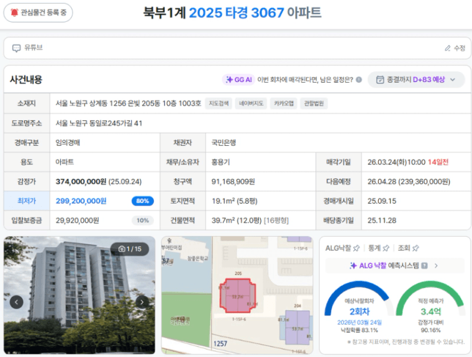This screenshot has height=357, width=472.
Task: Expand ALG 낙찰 예측시스템 chevron arrow
Action: 436,266
